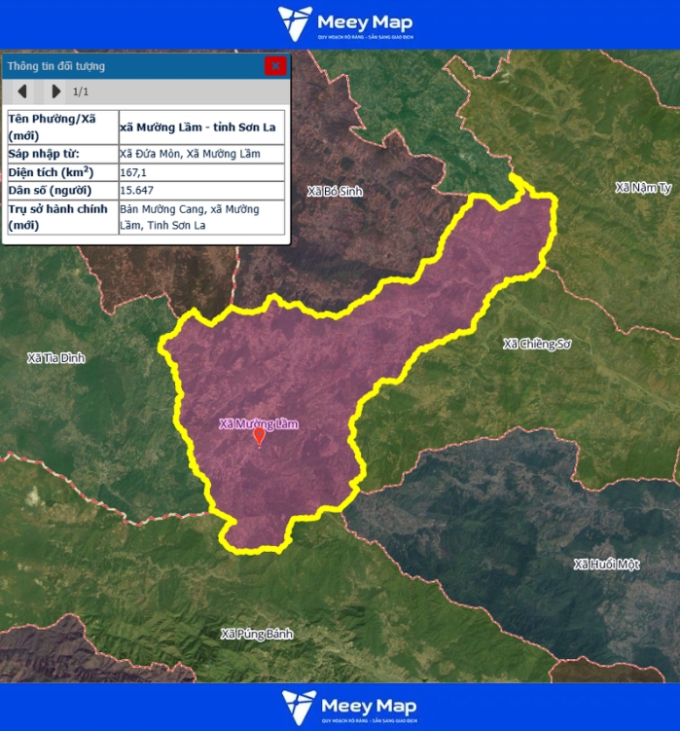Click the Xã Đứa Mòn, Xã Mường Lầm cell
Viewport: 680px width, 731px height.
pyautogui.click(x=201, y=154)
